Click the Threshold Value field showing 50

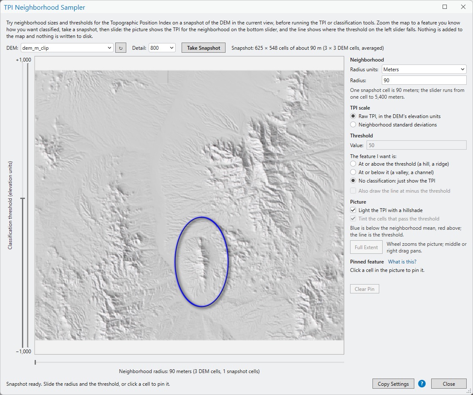(416, 145)
